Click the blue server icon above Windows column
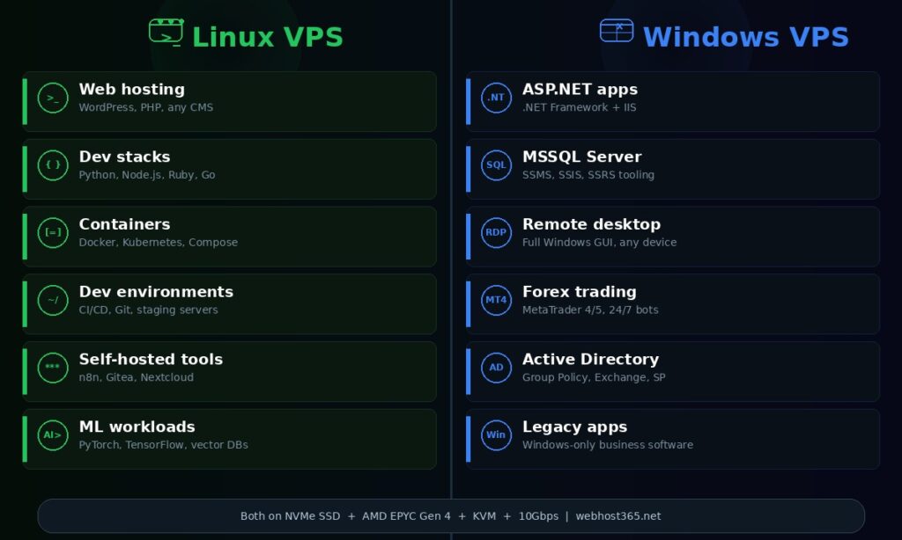 pos(617,31)
